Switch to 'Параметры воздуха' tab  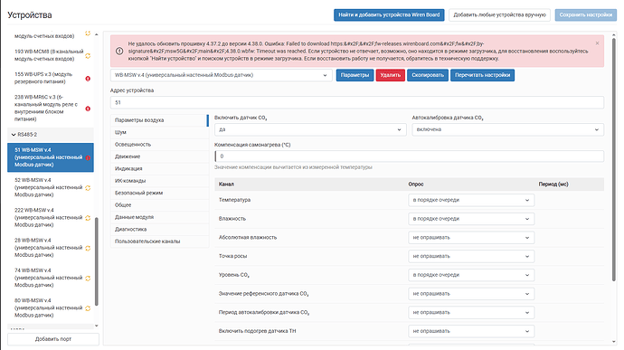point(159,120)
